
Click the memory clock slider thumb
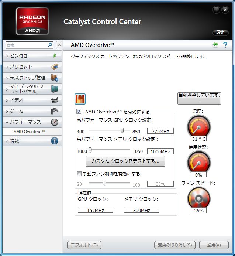[x=90, y=150]
